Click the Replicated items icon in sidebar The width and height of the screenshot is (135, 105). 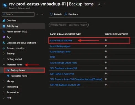(x=8, y=76)
